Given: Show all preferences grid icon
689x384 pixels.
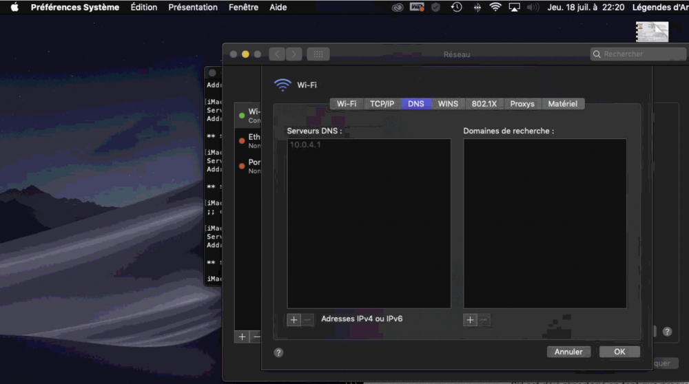Looking at the screenshot, I should pos(318,54).
